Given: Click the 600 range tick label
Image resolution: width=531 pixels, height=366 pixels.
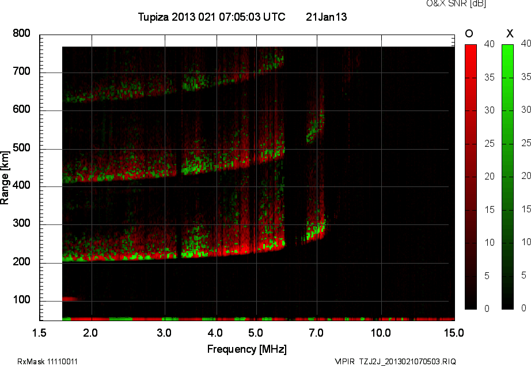Looking at the screenshot, I should [x=21, y=109].
